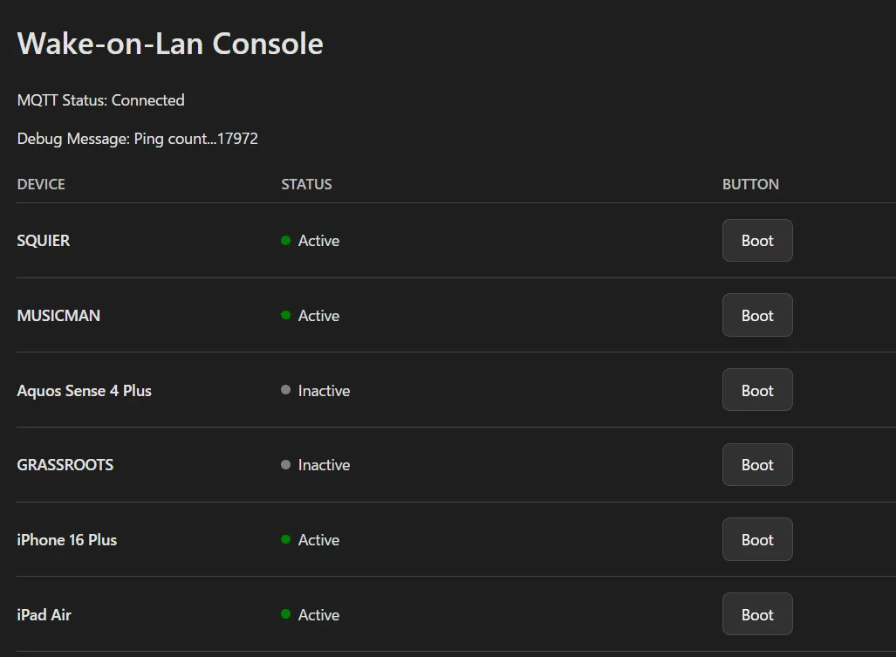Boot the MUSICMAN device
This screenshot has height=657, width=896.
(756, 315)
